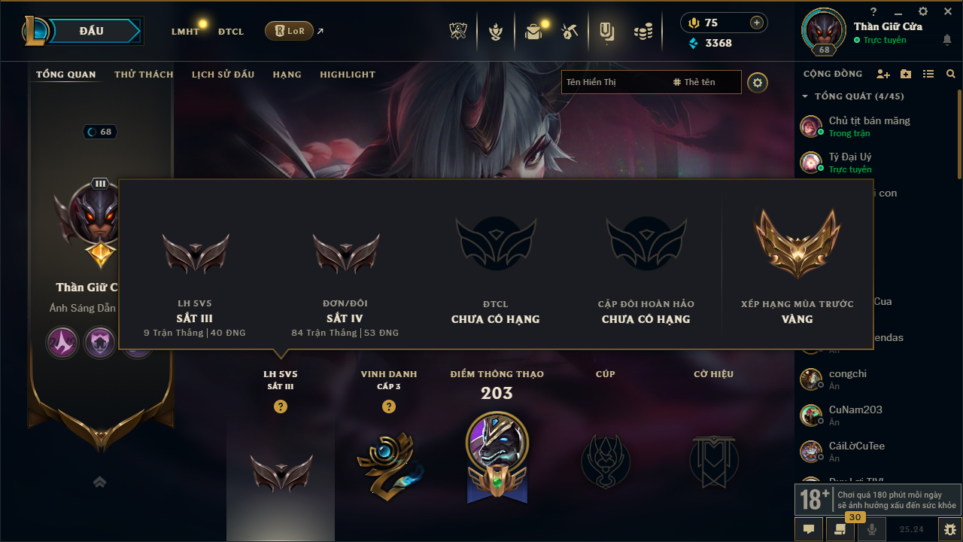This screenshot has width=963, height=542.
Task: Click the ĐẤU play button
Action: tap(92, 31)
